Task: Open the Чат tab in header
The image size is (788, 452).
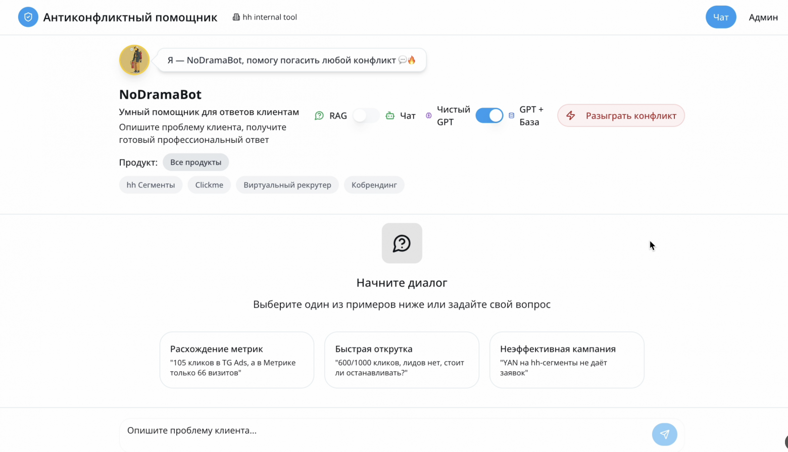Action: [x=720, y=17]
